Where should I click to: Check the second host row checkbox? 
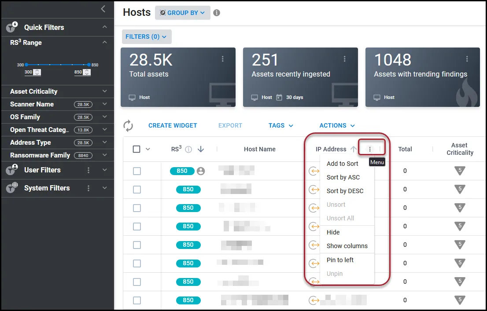point(137,190)
